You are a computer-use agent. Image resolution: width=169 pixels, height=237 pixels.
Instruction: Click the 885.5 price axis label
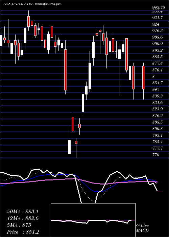pos(158,57)
